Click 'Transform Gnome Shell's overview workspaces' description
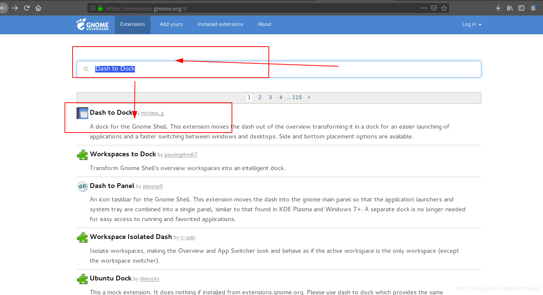The width and height of the screenshot is (543, 295). [187, 168]
